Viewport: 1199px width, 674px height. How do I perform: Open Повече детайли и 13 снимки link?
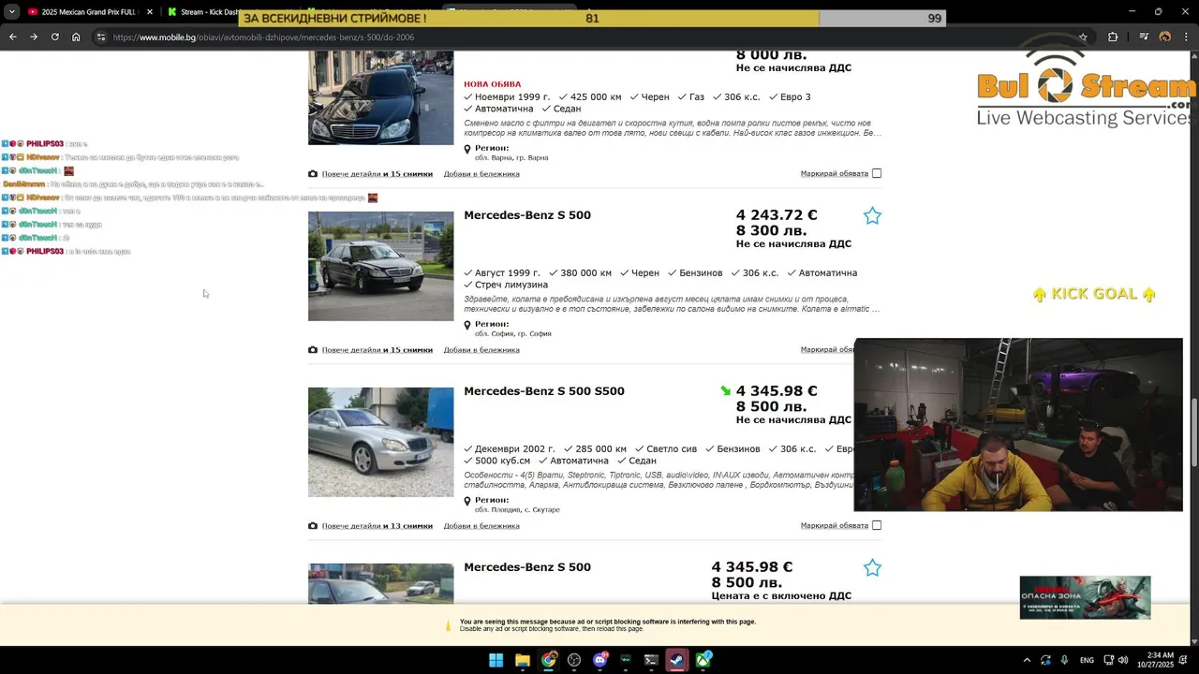pyautogui.click(x=377, y=526)
